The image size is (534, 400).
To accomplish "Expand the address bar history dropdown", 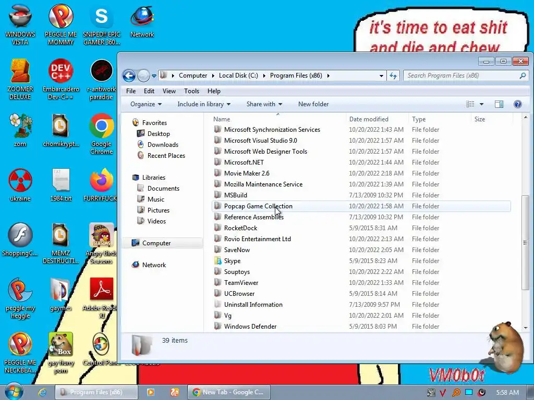I will 381,76.
